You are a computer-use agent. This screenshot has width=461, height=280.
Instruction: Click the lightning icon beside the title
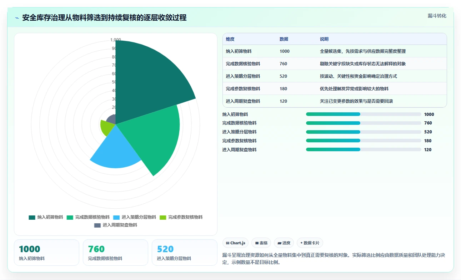[x=17, y=18]
